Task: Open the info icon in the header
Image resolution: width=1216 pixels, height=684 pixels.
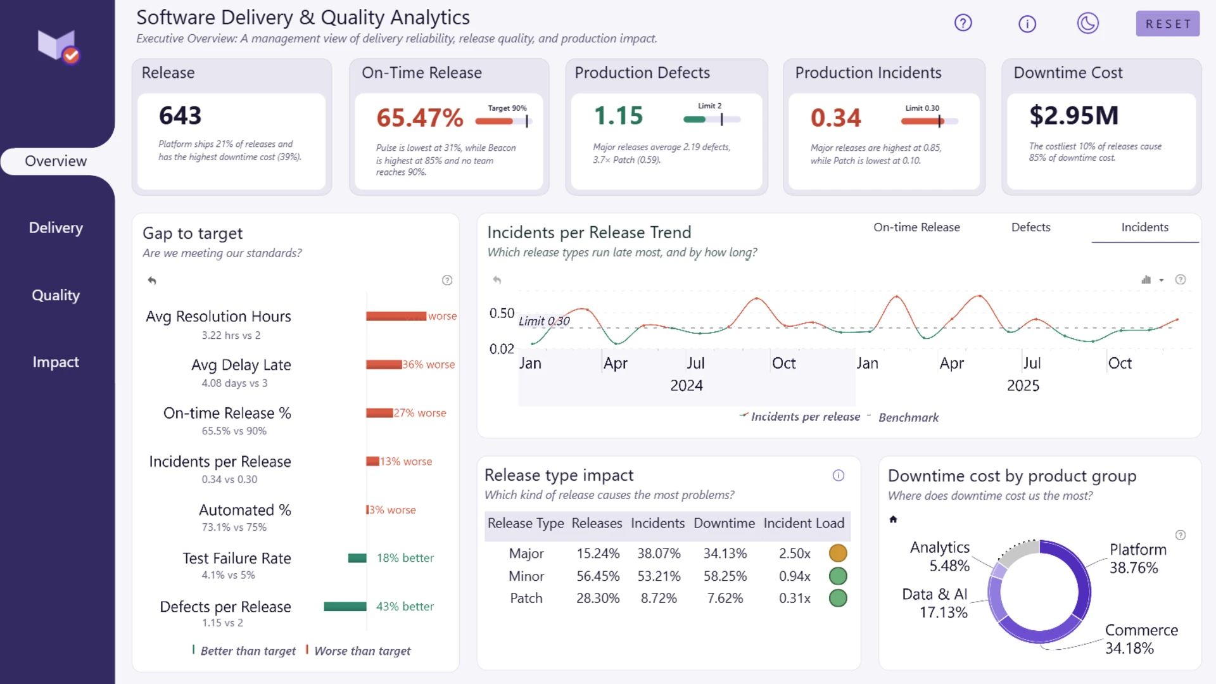Action: pyautogui.click(x=1027, y=24)
